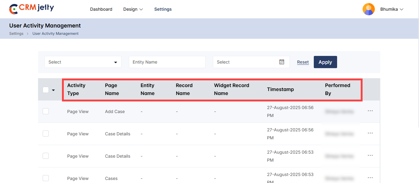Go to the Dashboard menu item

pos(101,9)
